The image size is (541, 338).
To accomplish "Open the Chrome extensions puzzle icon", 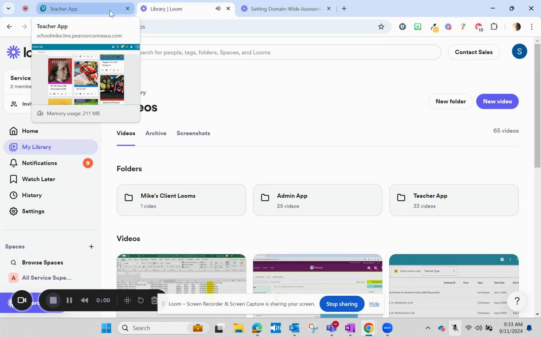I will coord(494,27).
